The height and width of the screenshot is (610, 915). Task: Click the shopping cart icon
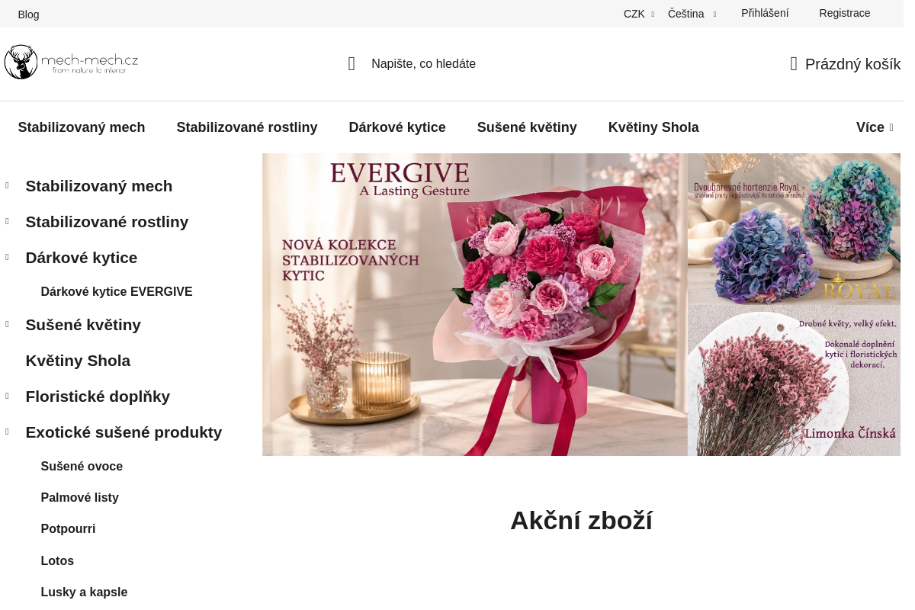[794, 64]
